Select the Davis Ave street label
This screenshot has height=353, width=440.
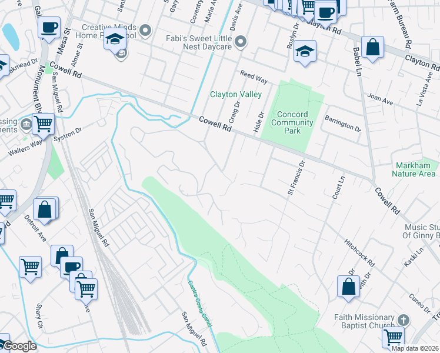[x=236, y=18]
